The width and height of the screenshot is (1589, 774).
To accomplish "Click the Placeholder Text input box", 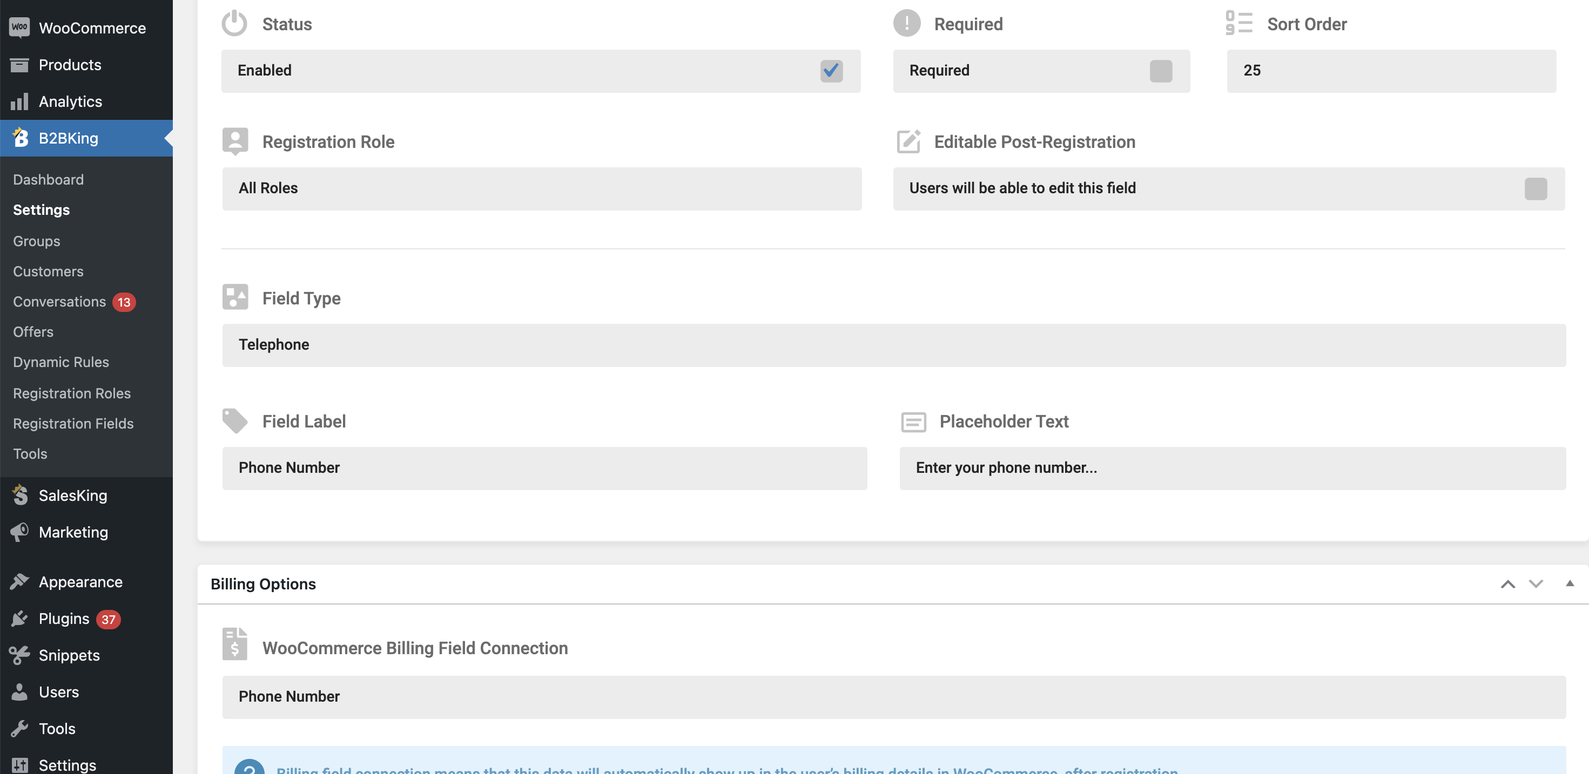I will tap(1233, 468).
